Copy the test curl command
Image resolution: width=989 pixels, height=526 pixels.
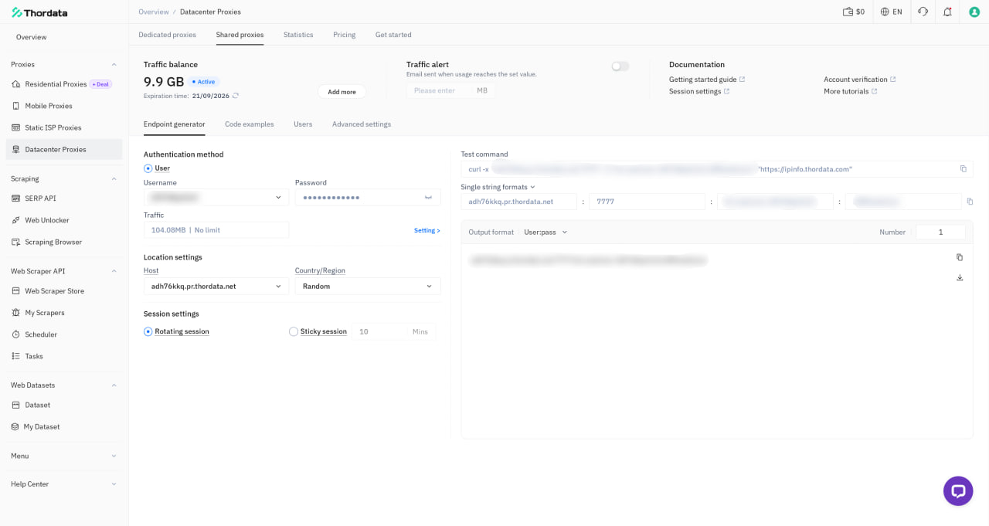tap(963, 168)
